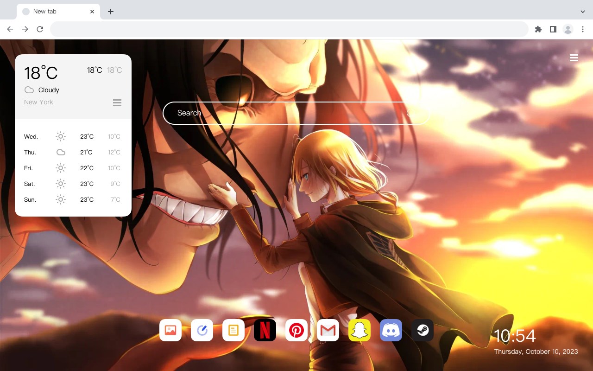Click Thursday's high temperature 21°C
The height and width of the screenshot is (371, 593).
pyautogui.click(x=86, y=152)
